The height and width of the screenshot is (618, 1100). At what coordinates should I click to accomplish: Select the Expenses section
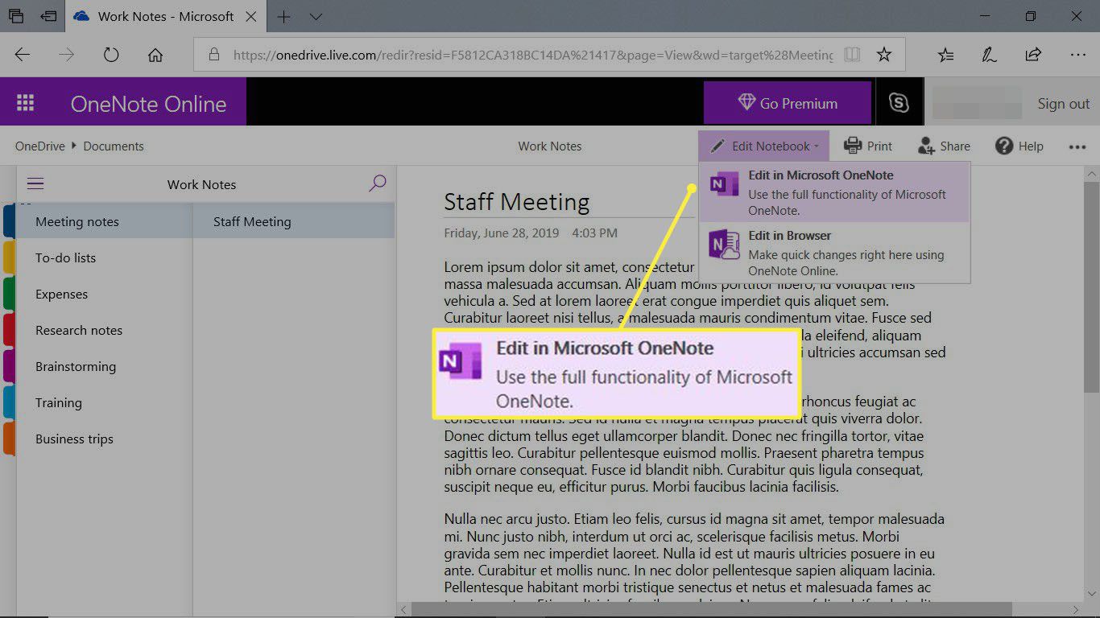105,294
